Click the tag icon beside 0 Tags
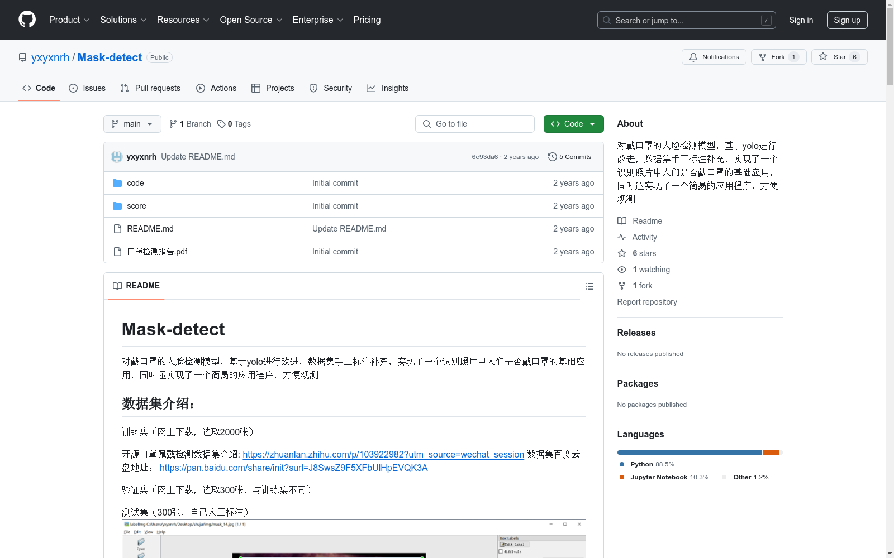This screenshot has width=894, height=558. click(x=221, y=124)
